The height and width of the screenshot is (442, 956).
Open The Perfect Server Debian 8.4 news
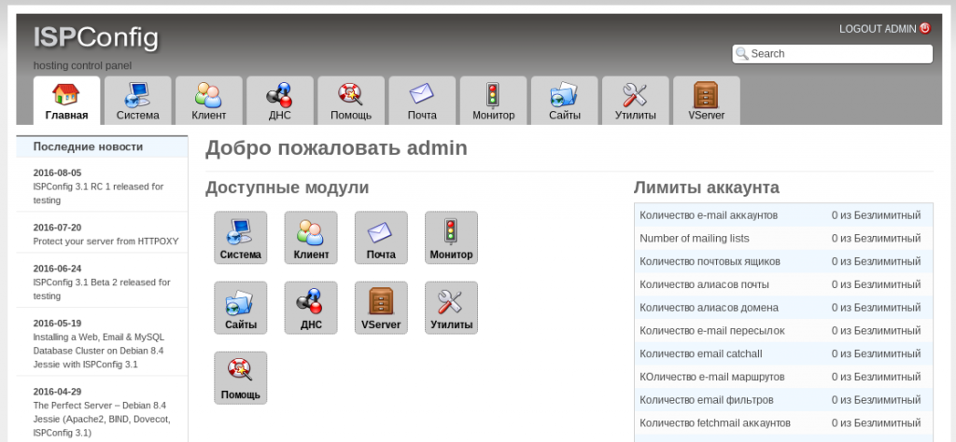pyautogui.click(x=102, y=419)
